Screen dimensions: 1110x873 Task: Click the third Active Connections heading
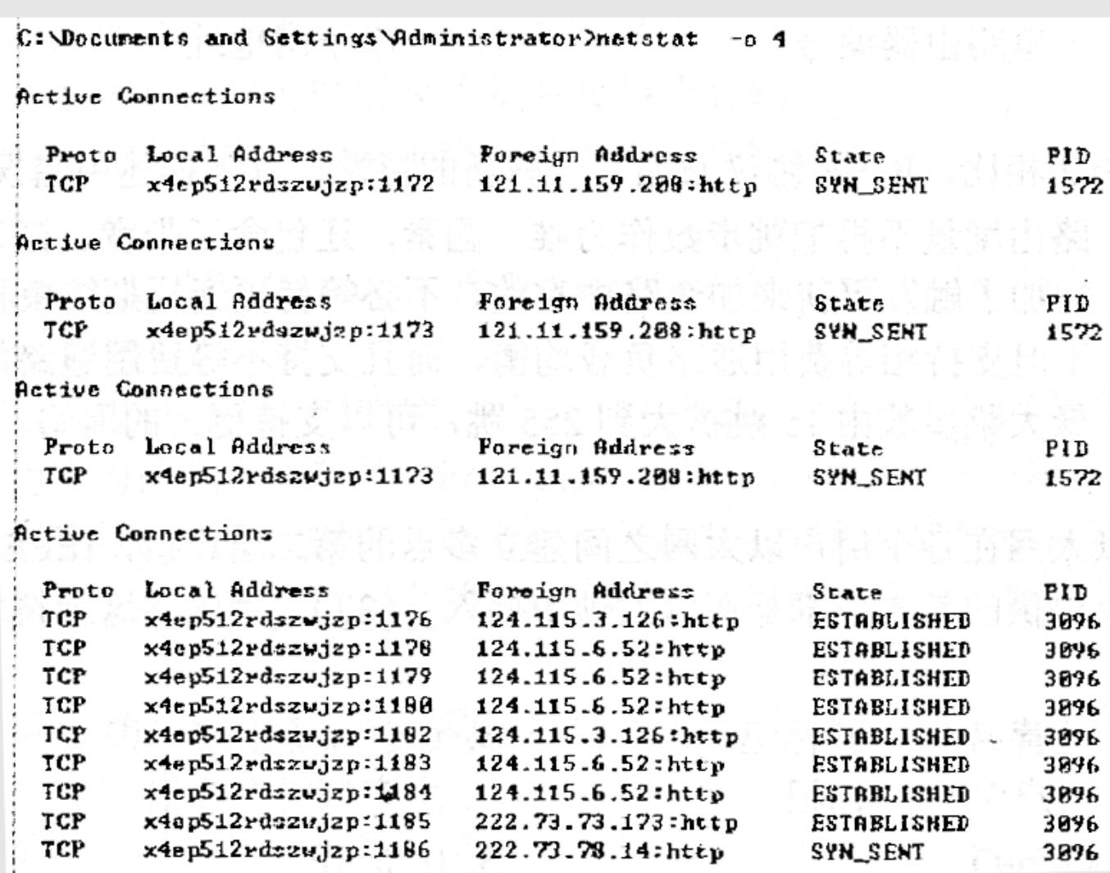click(144, 389)
